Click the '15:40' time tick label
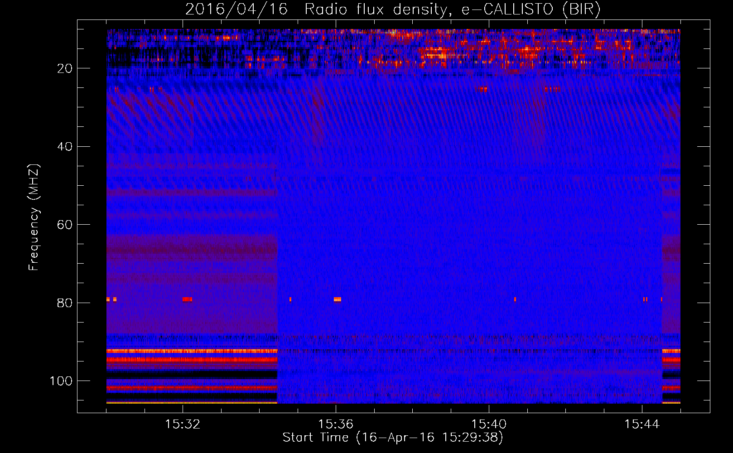733x453 pixels. (489, 424)
